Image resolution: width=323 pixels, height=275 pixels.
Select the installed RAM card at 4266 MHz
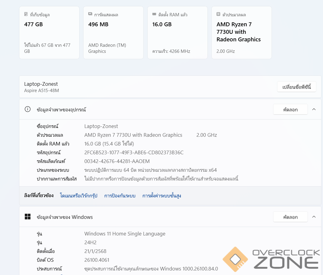(178, 33)
